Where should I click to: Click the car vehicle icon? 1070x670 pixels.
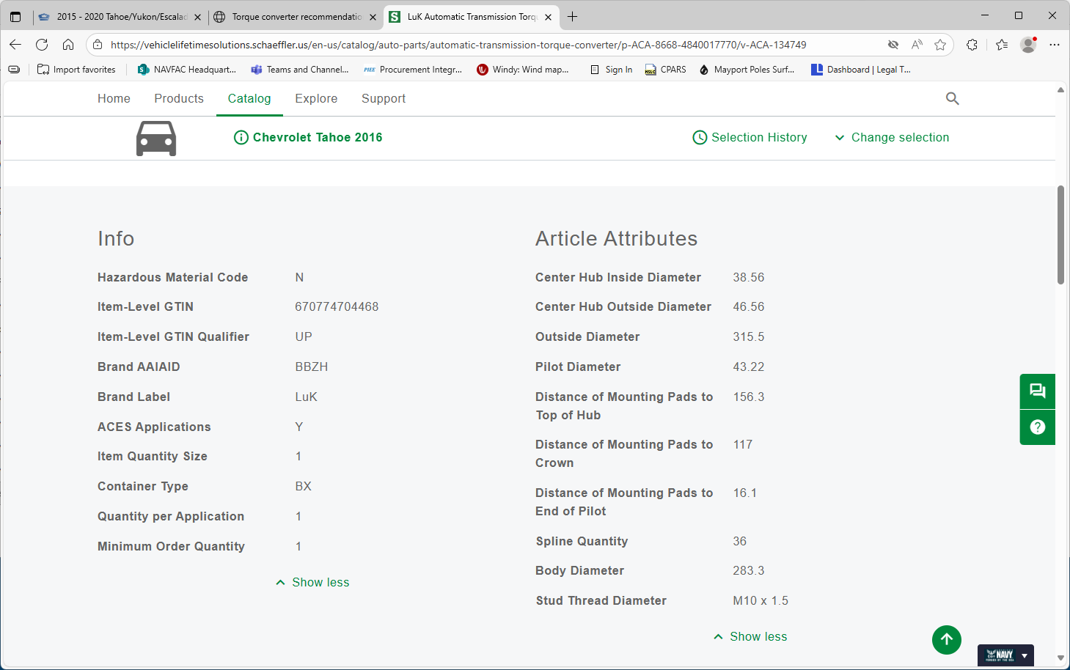pyautogui.click(x=156, y=138)
